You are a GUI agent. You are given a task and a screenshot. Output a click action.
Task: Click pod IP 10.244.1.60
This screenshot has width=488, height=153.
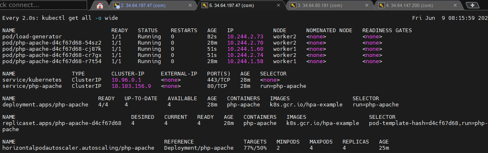point(245,49)
